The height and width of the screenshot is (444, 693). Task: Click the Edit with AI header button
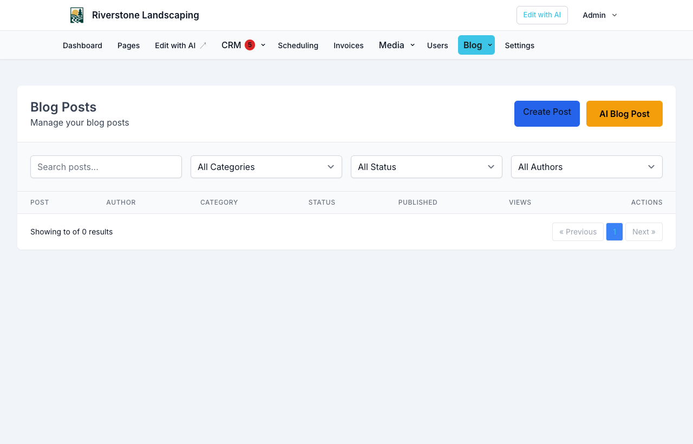[x=542, y=15]
